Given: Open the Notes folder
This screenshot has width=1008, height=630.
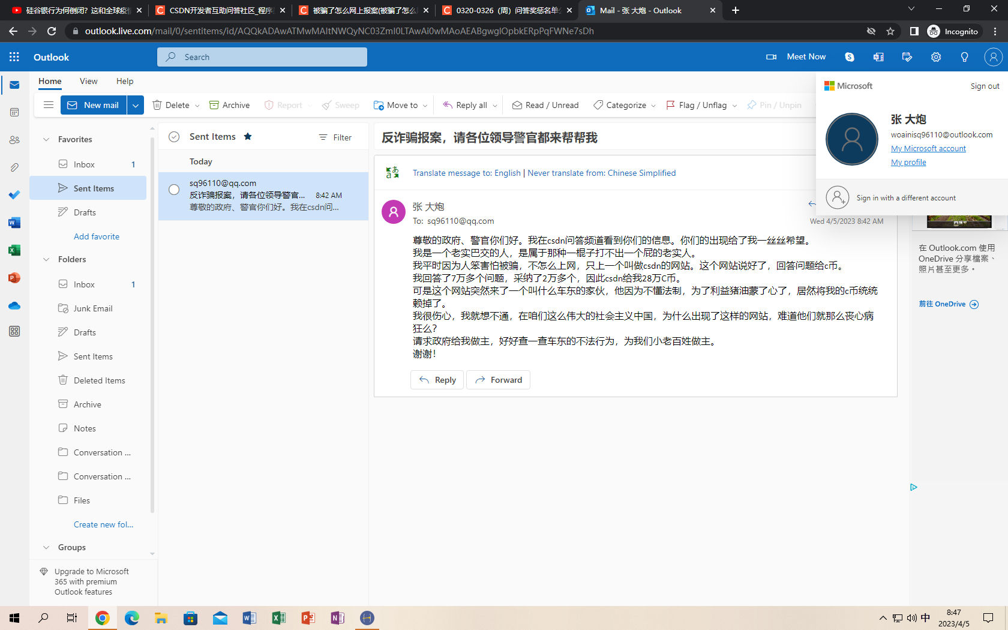Looking at the screenshot, I should pyautogui.click(x=88, y=428).
